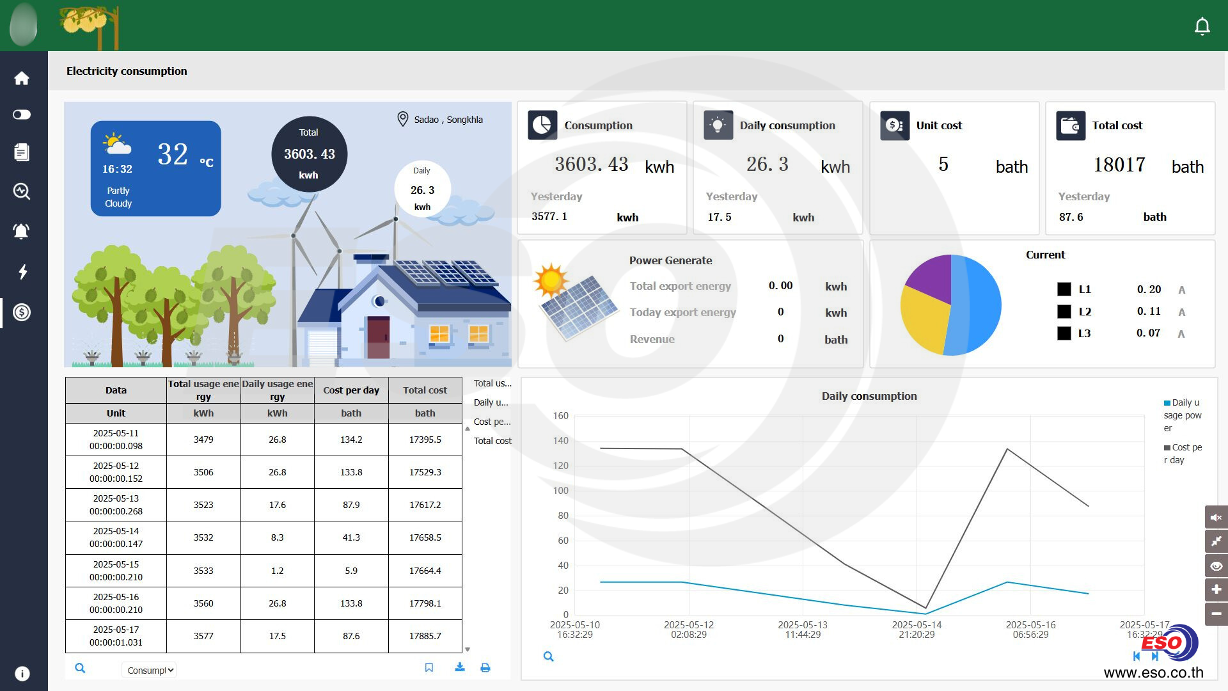The width and height of the screenshot is (1228, 691).
Task: Select the Total cost column list item
Action: pyautogui.click(x=492, y=441)
